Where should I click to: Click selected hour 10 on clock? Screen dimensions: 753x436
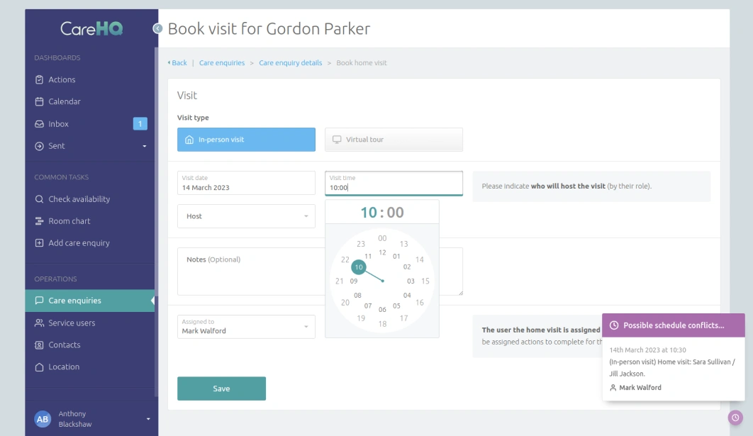click(x=358, y=267)
